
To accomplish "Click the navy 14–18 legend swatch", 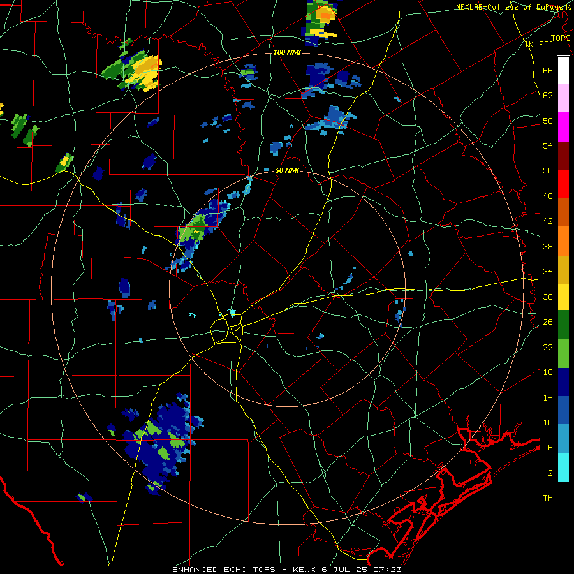I will point(563,382).
